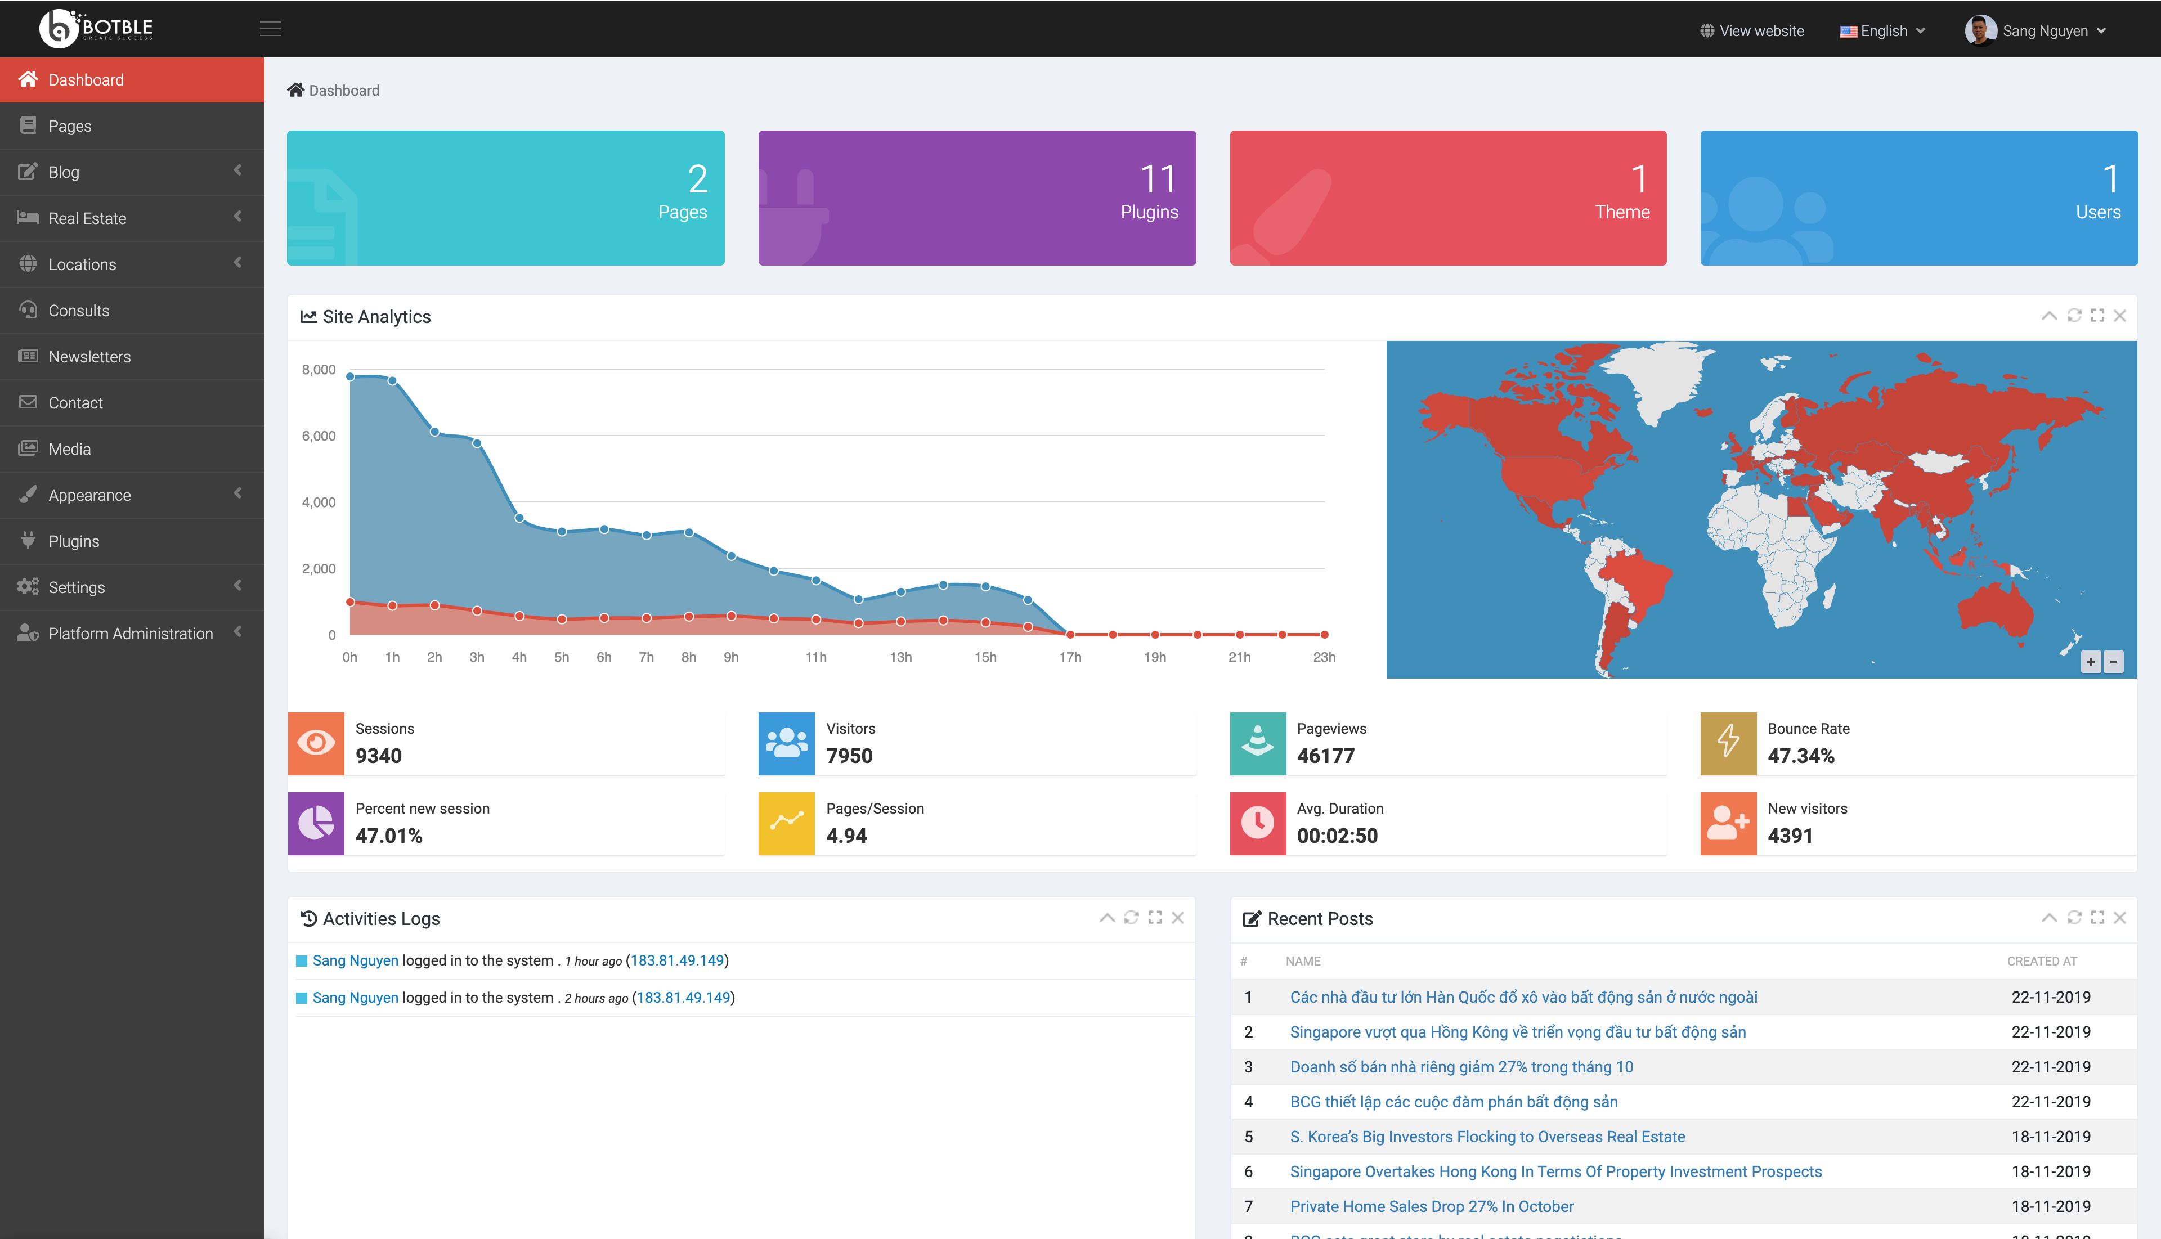The width and height of the screenshot is (2161, 1239).
Task: Click the Sessions eye icon
Action: 316,743
